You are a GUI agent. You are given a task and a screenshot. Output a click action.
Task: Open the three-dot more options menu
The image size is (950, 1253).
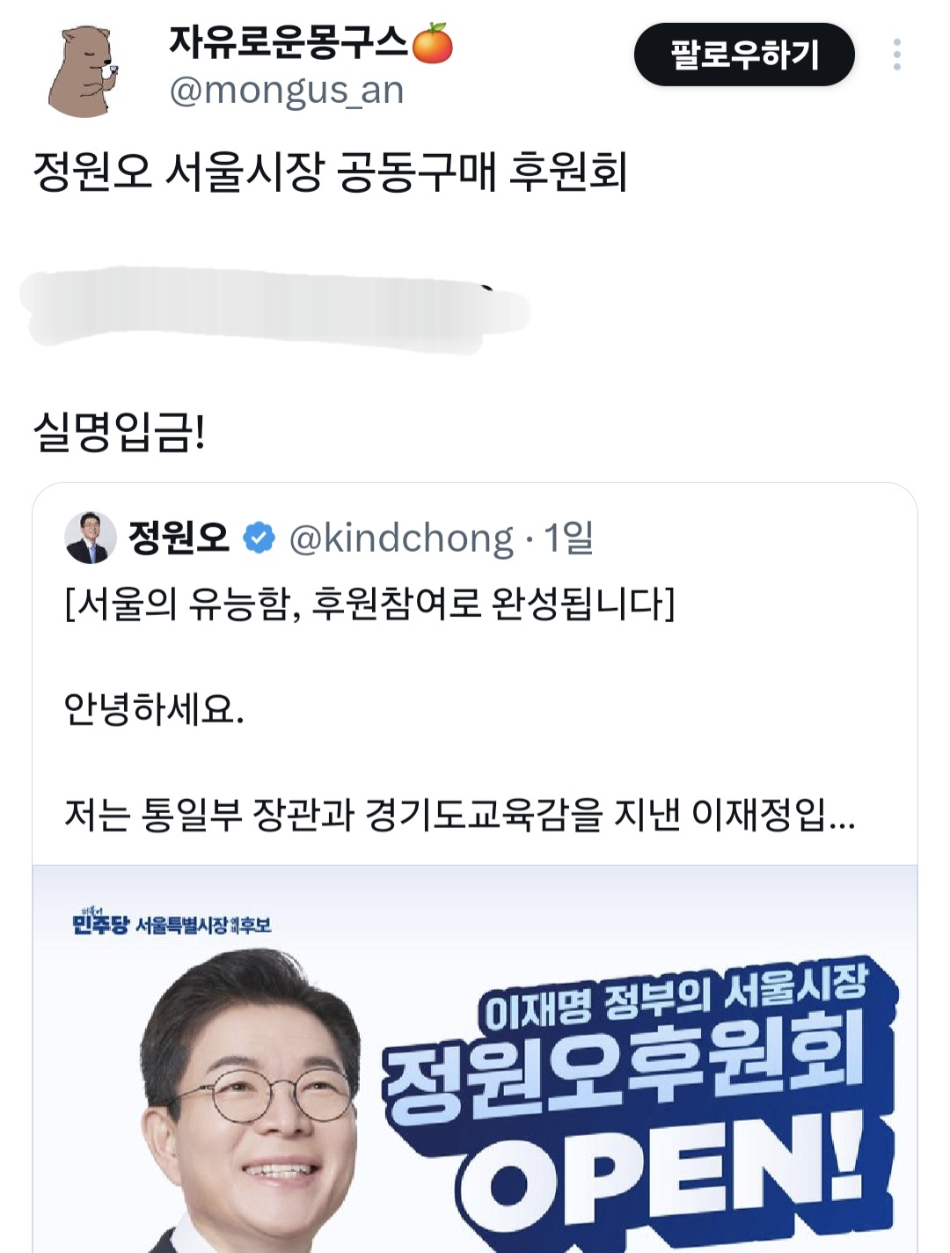point(896,55)
